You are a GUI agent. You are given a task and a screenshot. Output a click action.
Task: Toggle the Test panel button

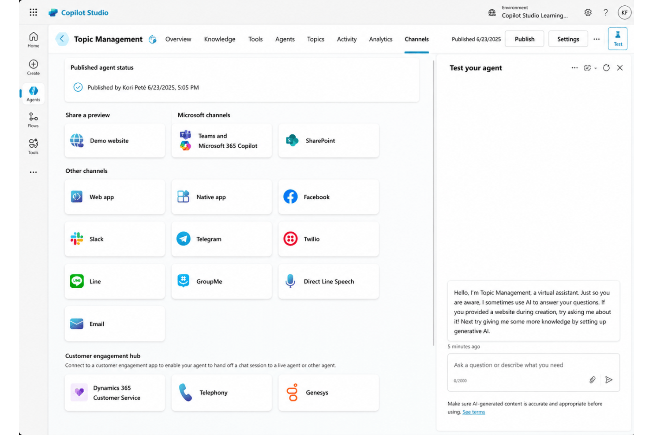[x=618, y=38]
